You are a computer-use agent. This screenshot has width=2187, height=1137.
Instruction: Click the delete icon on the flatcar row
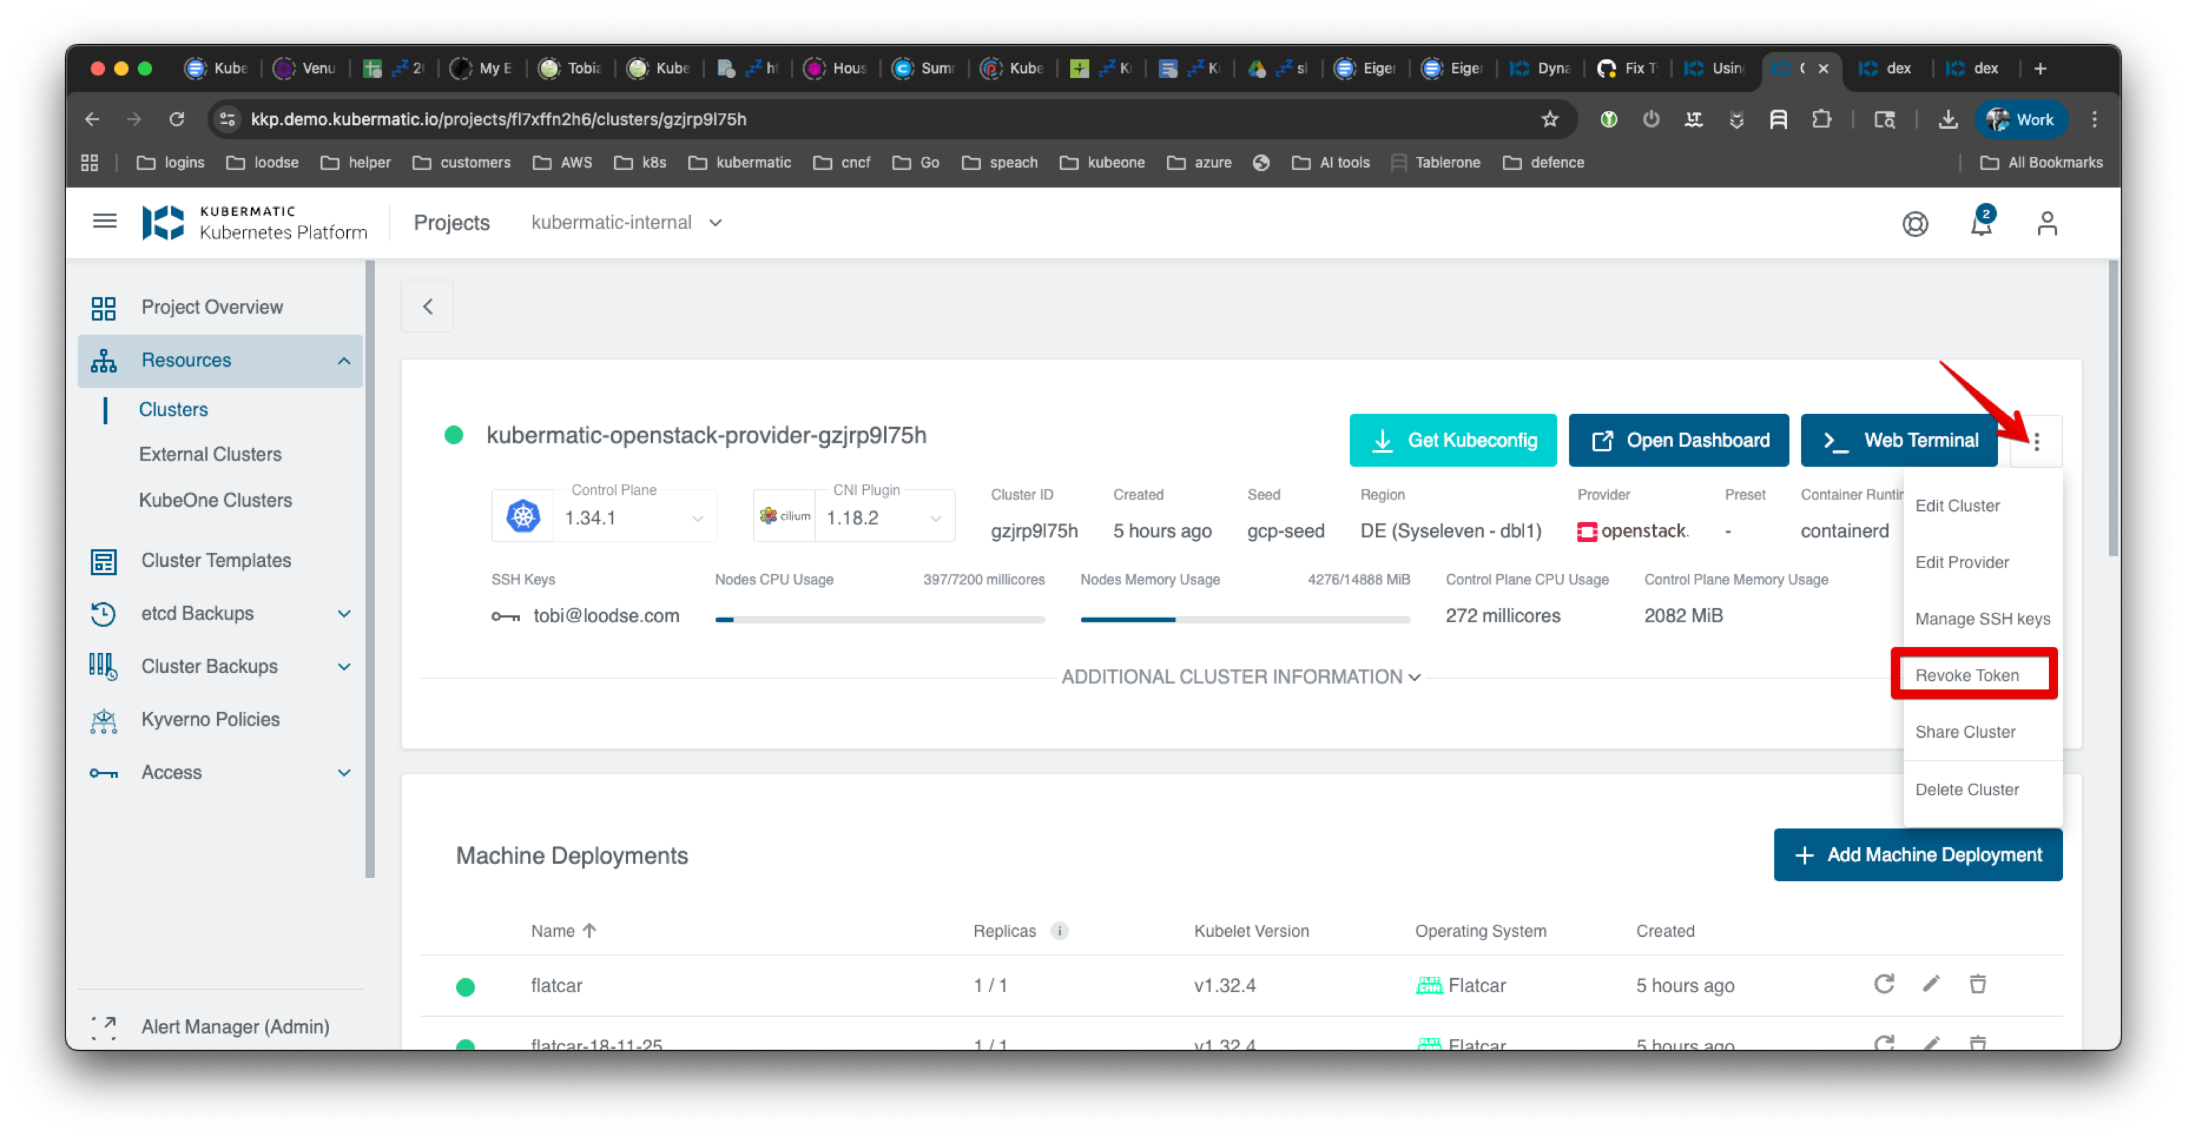click(x=1977, y=984)
